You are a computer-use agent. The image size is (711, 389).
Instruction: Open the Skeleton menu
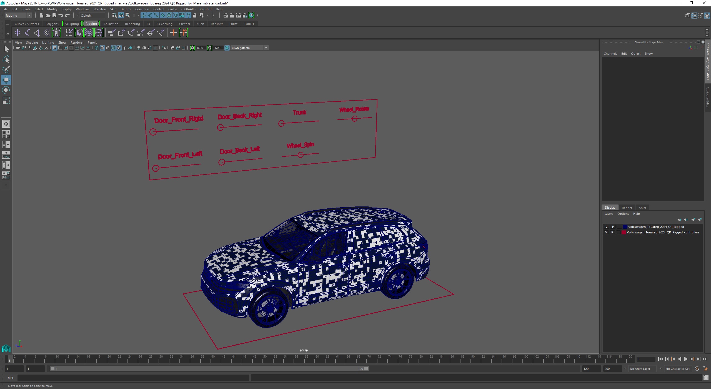[99, 9]
